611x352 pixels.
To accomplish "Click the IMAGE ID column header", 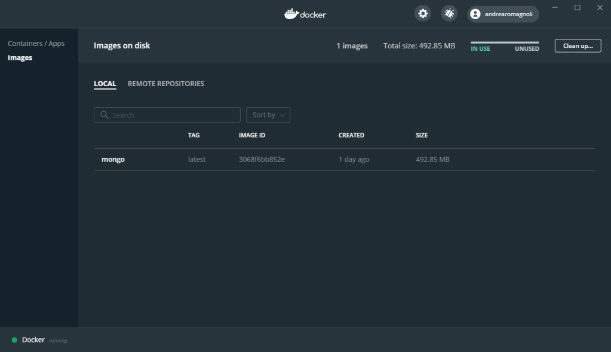I will coord(252,135).
